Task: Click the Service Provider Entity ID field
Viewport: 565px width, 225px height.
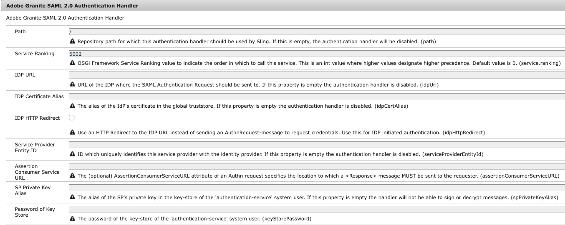Action: tap(317, 145)
